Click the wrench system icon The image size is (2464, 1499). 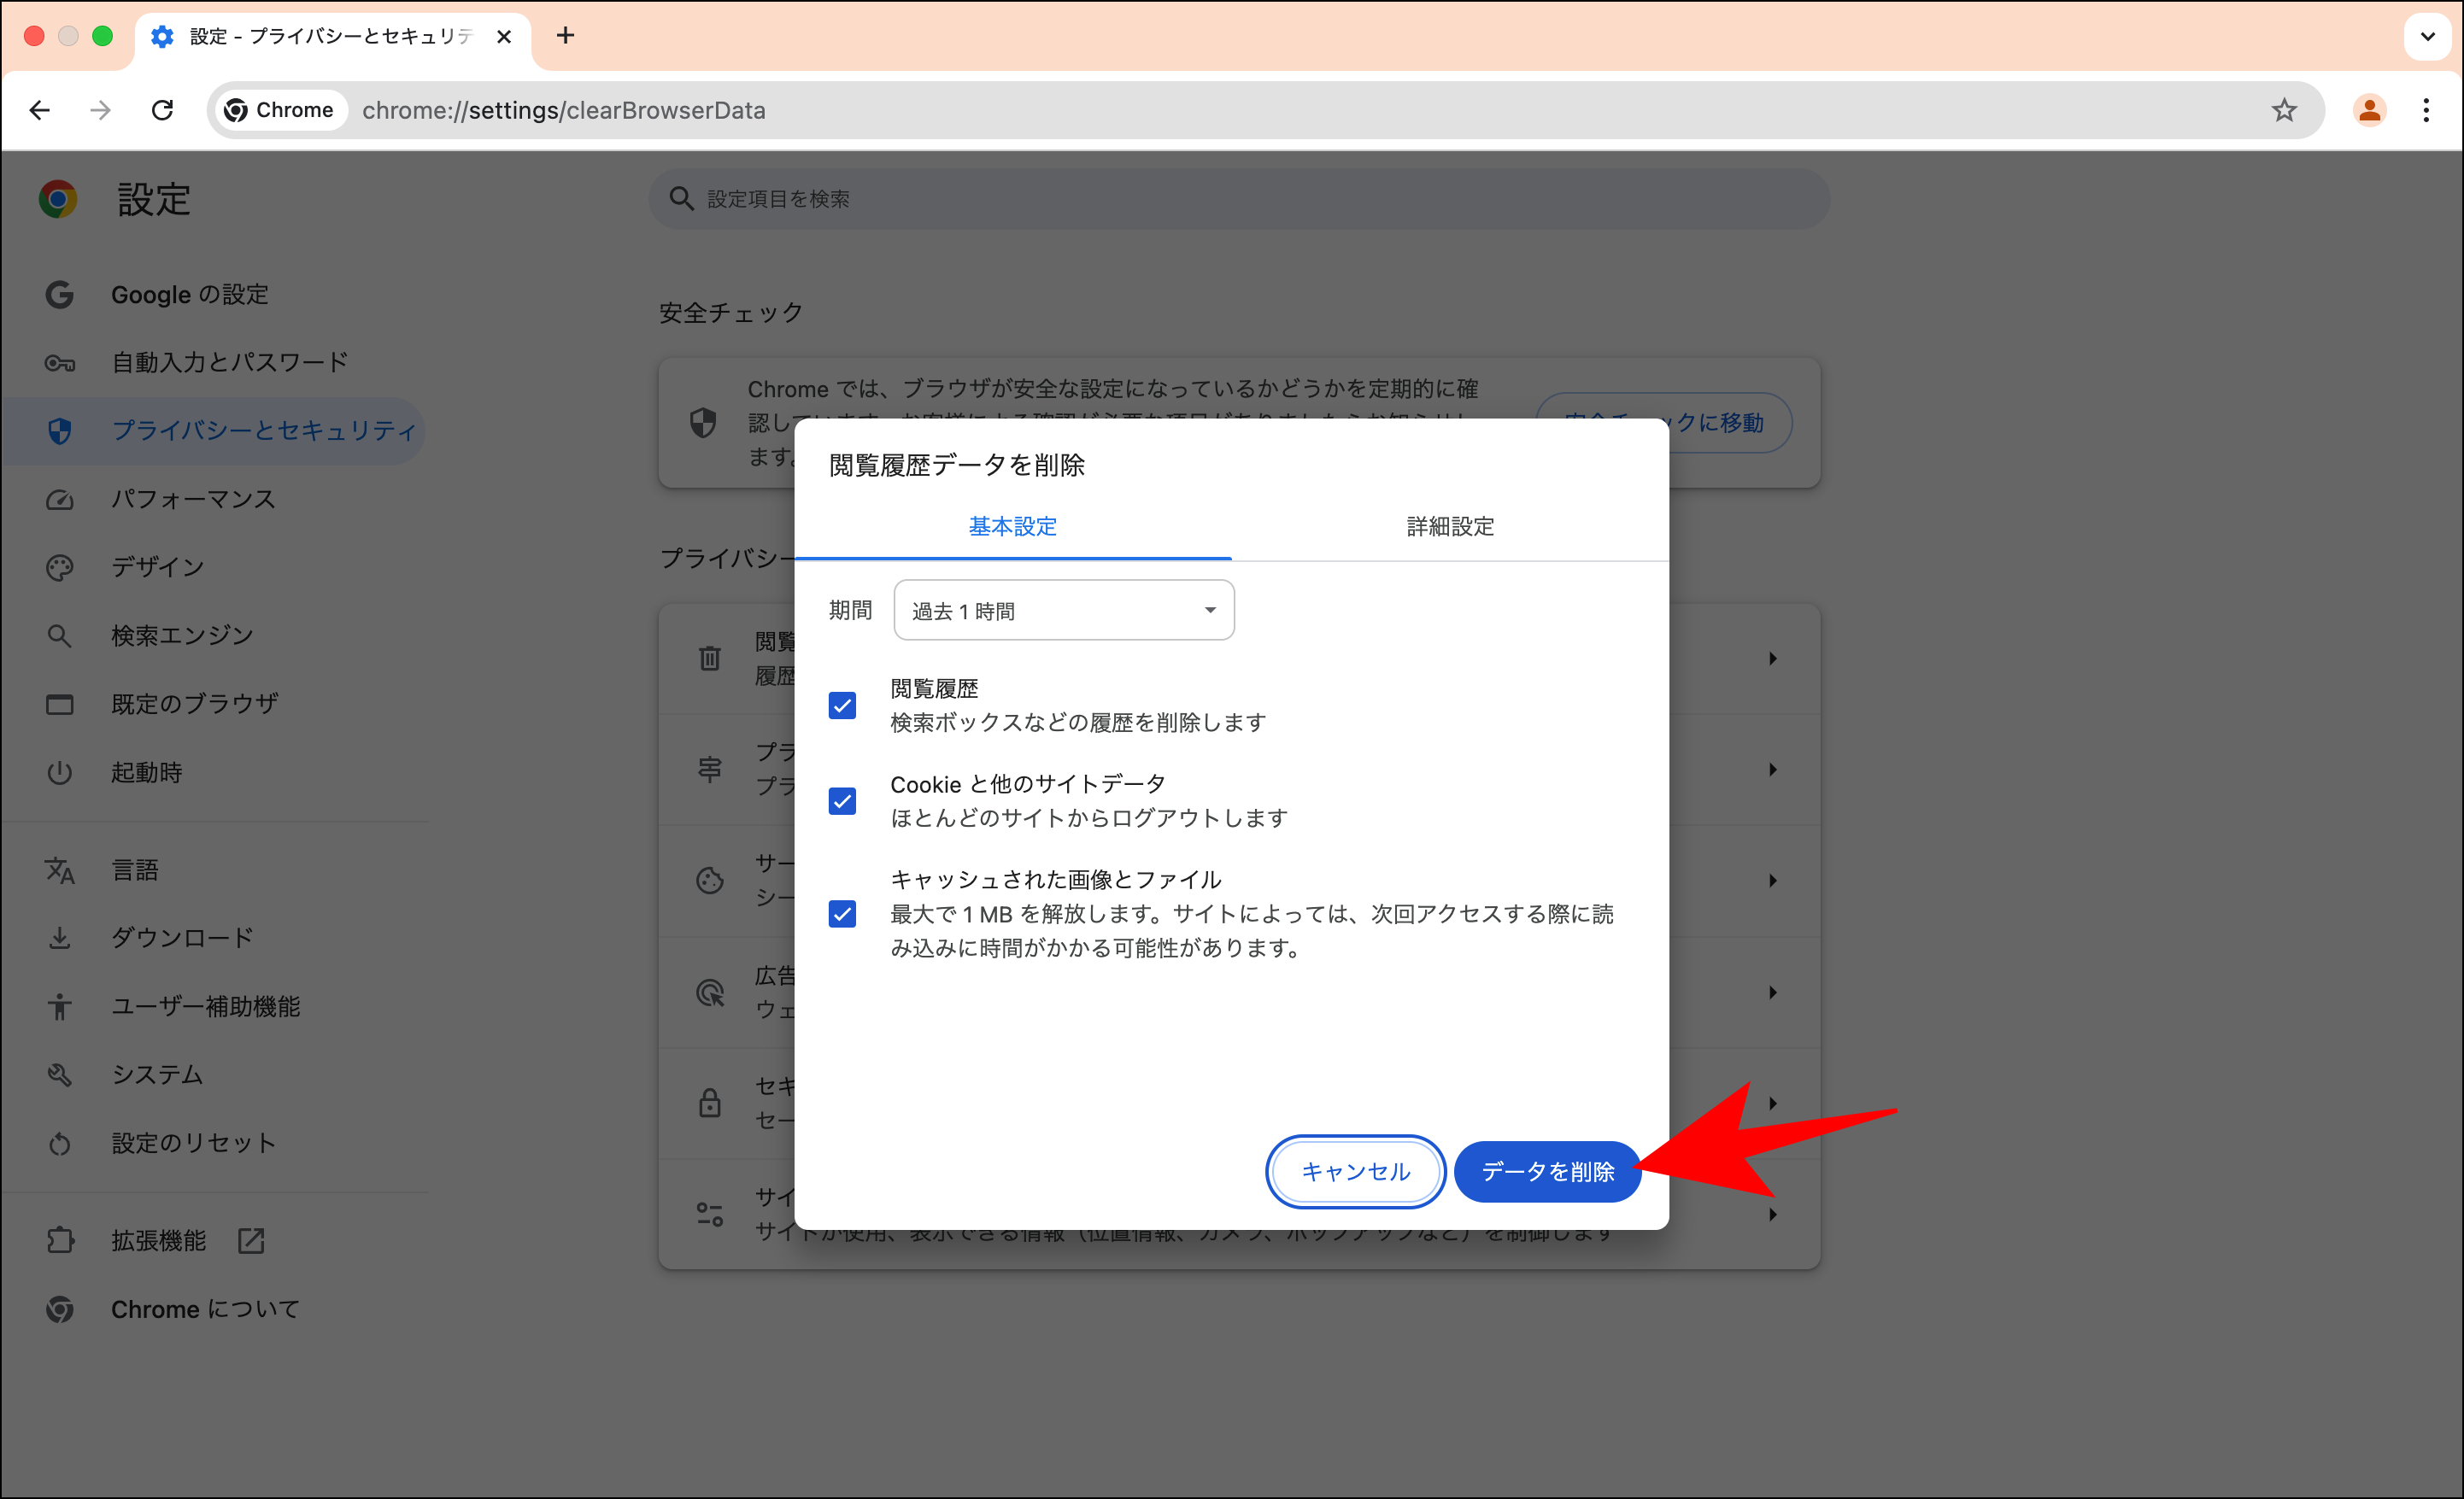point(59,1074)
